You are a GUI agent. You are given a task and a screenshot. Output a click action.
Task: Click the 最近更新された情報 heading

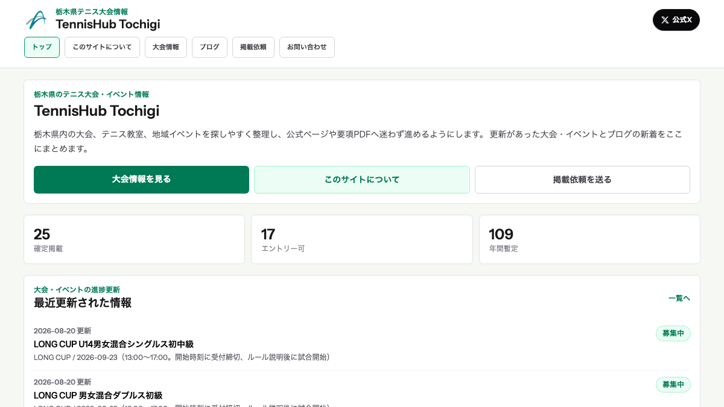(83, 303)
